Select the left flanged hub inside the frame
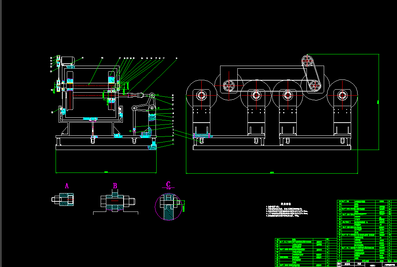Image resolution: width=397 pixels, height=267 pixels. click(x=229, y=85)
